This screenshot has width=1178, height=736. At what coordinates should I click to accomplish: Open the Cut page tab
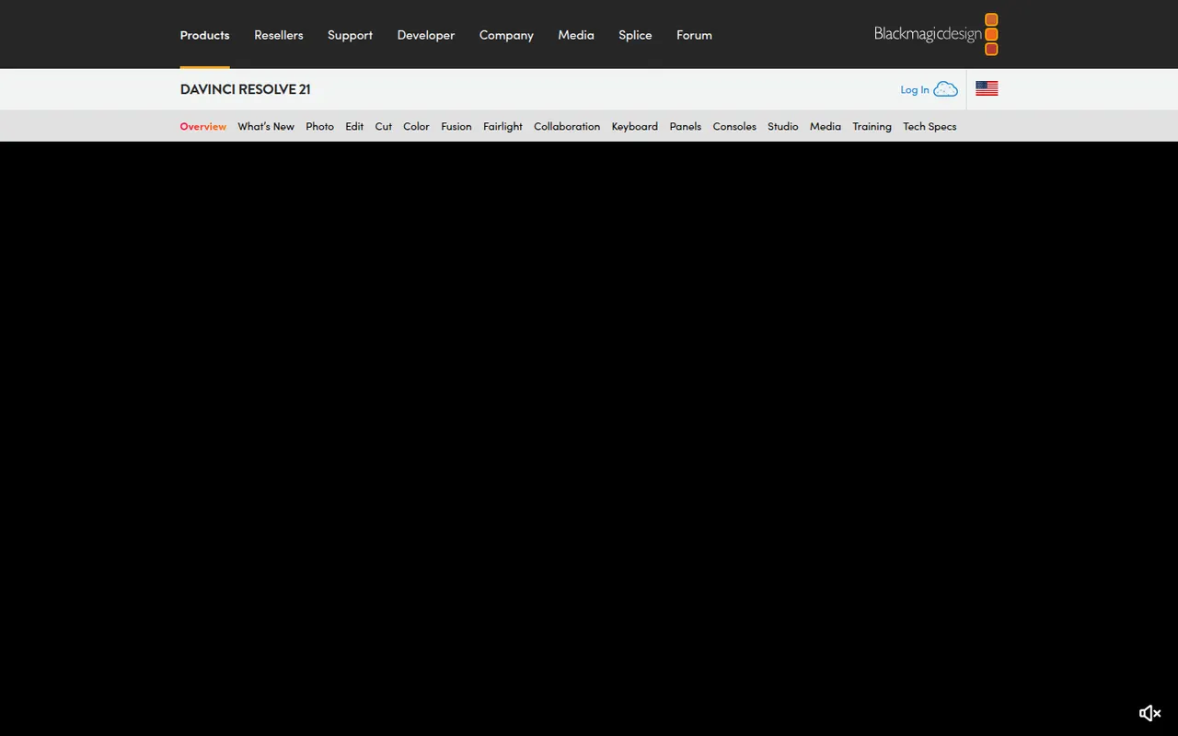(x=384, y=126)
